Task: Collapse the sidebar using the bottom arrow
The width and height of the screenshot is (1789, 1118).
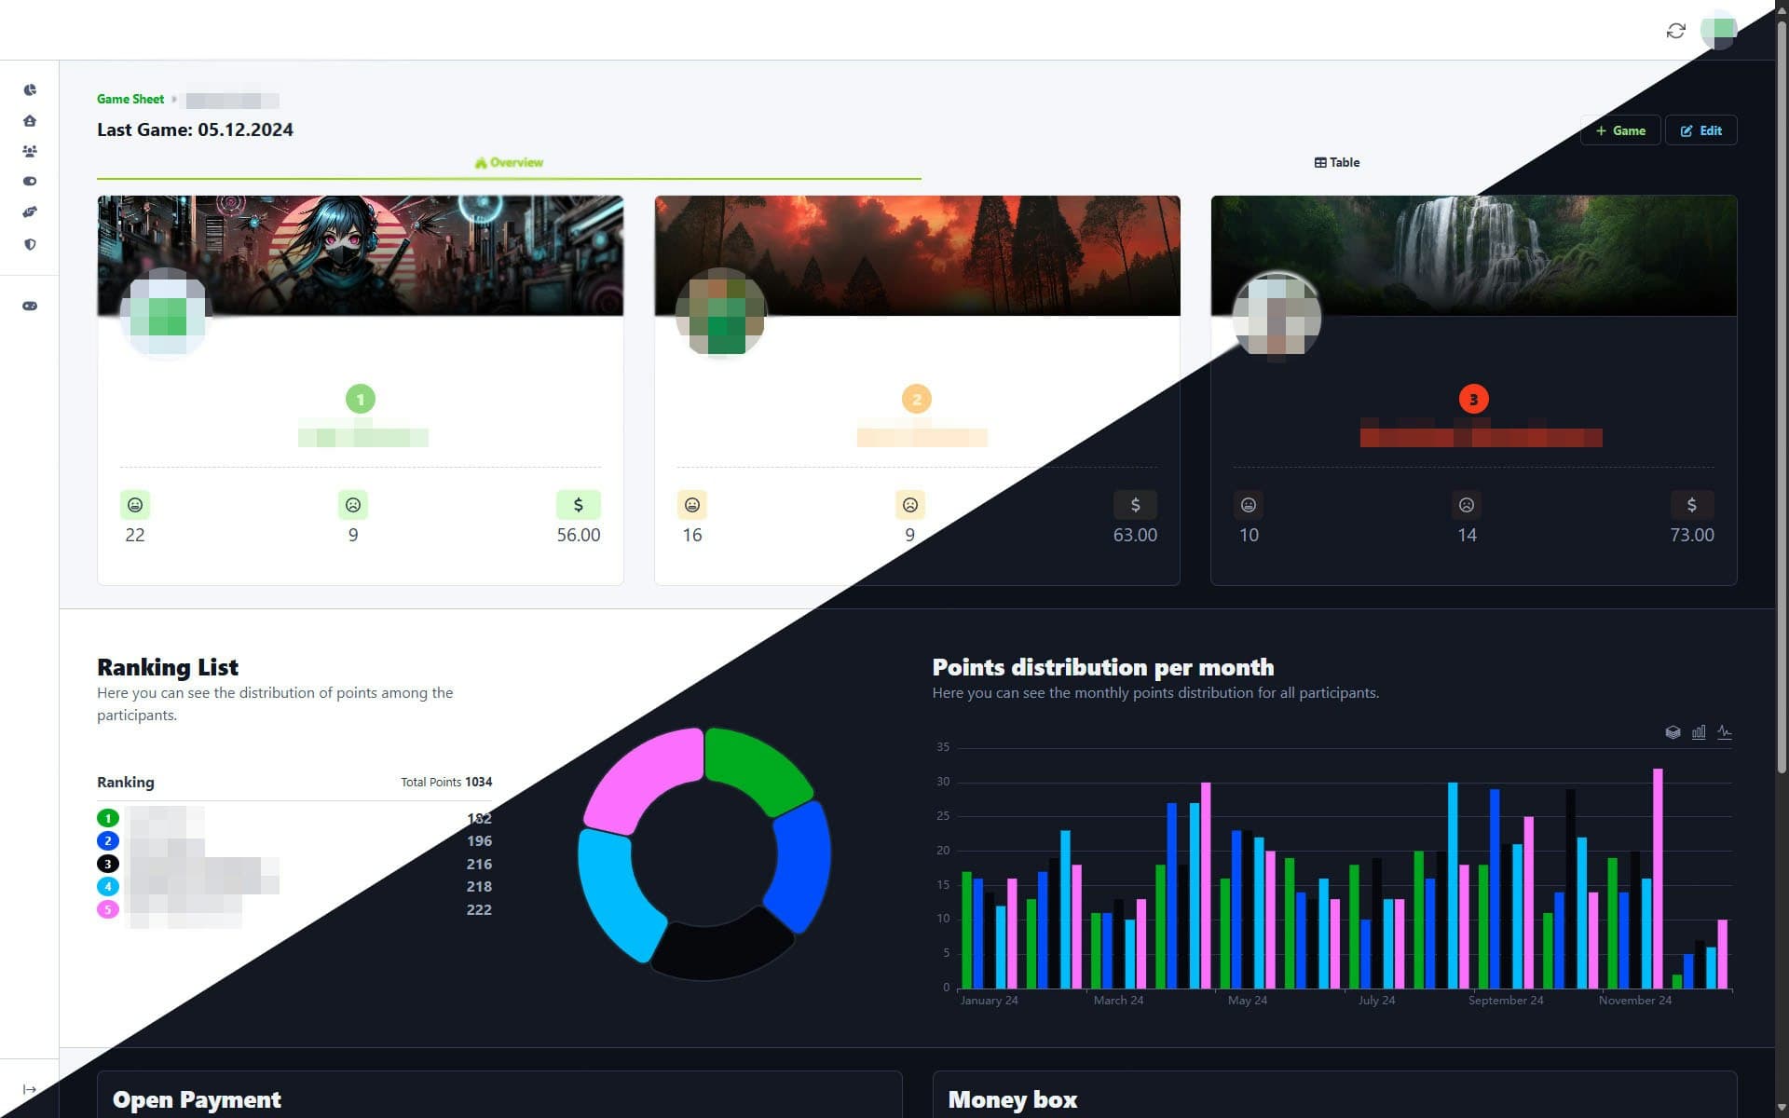Action: click(x=30, y=1088)
